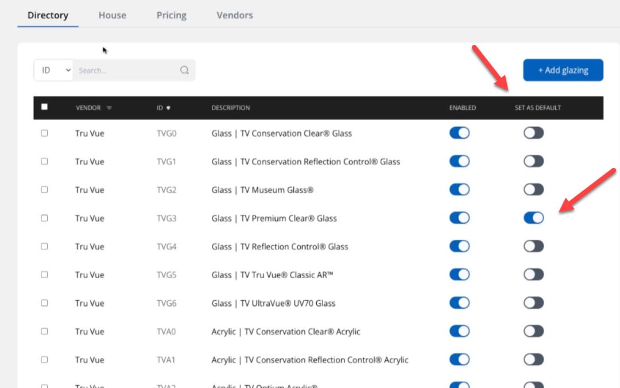Image resolution: width=620 pixels, height=388 pixels.
Task: Check the TVG2 row checkbox
Action: [x=44, y=190]
